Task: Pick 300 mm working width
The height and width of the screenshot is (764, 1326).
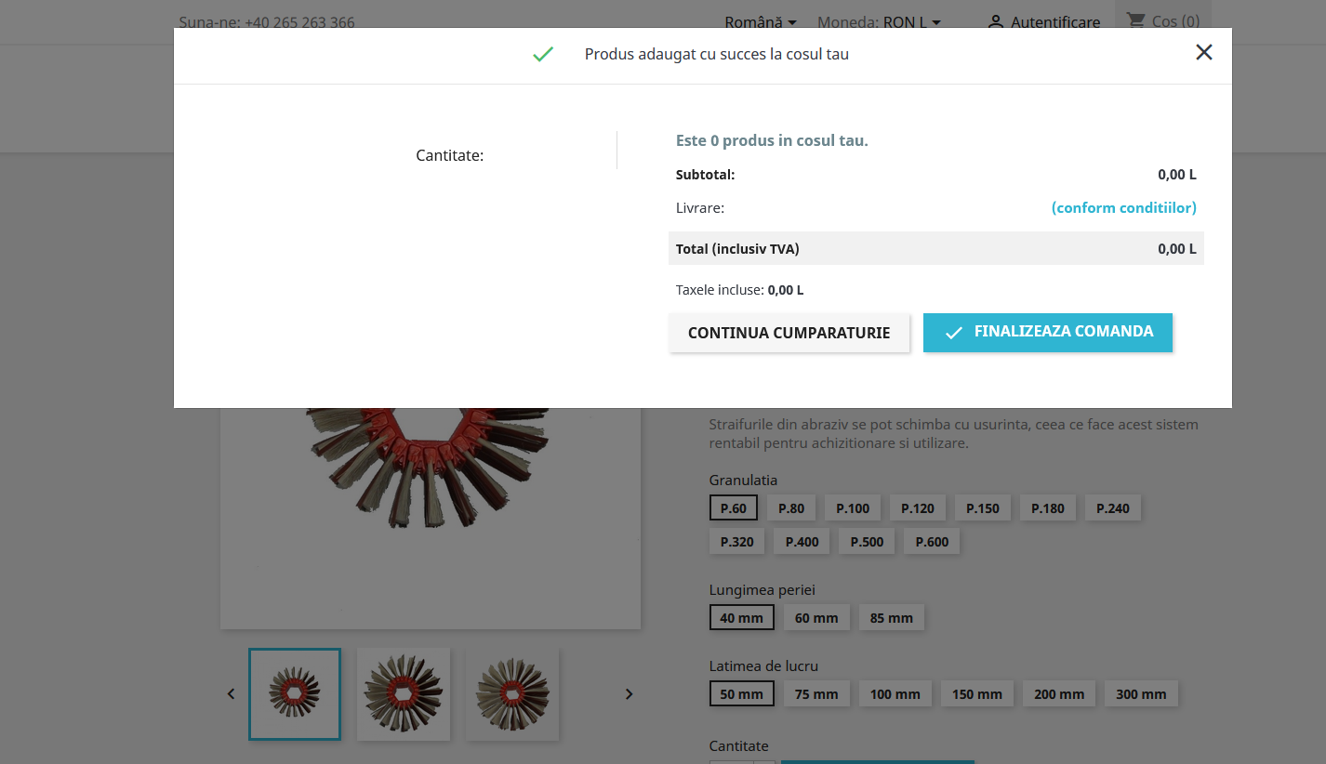Action: [1140, 694]
